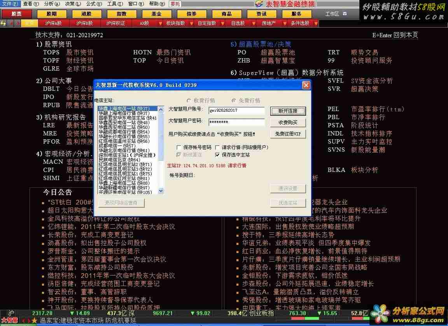Open the 分析(A) menu
Screen dimensions: 448x326
click(52, 4)
